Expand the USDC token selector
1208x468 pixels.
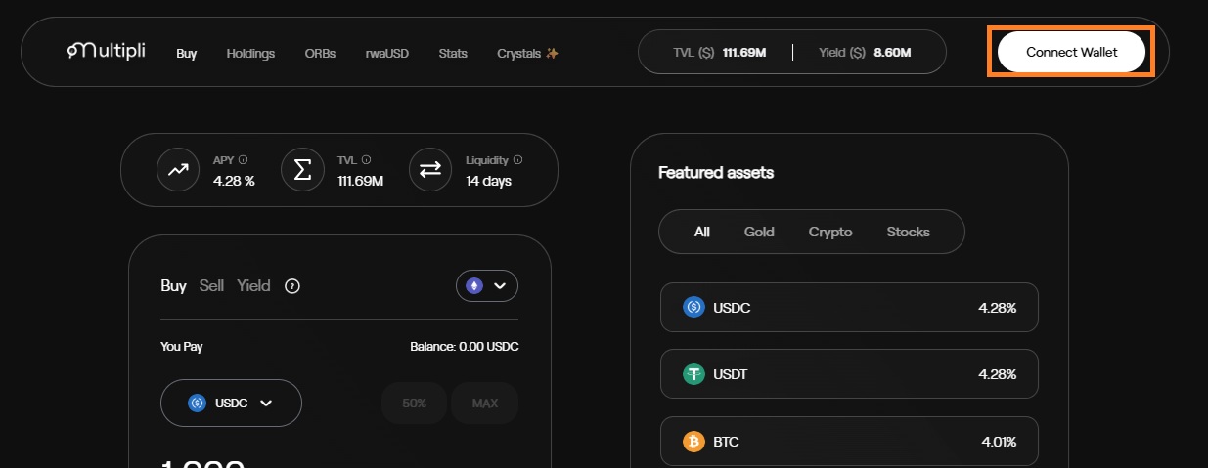(x=231, y=403)
